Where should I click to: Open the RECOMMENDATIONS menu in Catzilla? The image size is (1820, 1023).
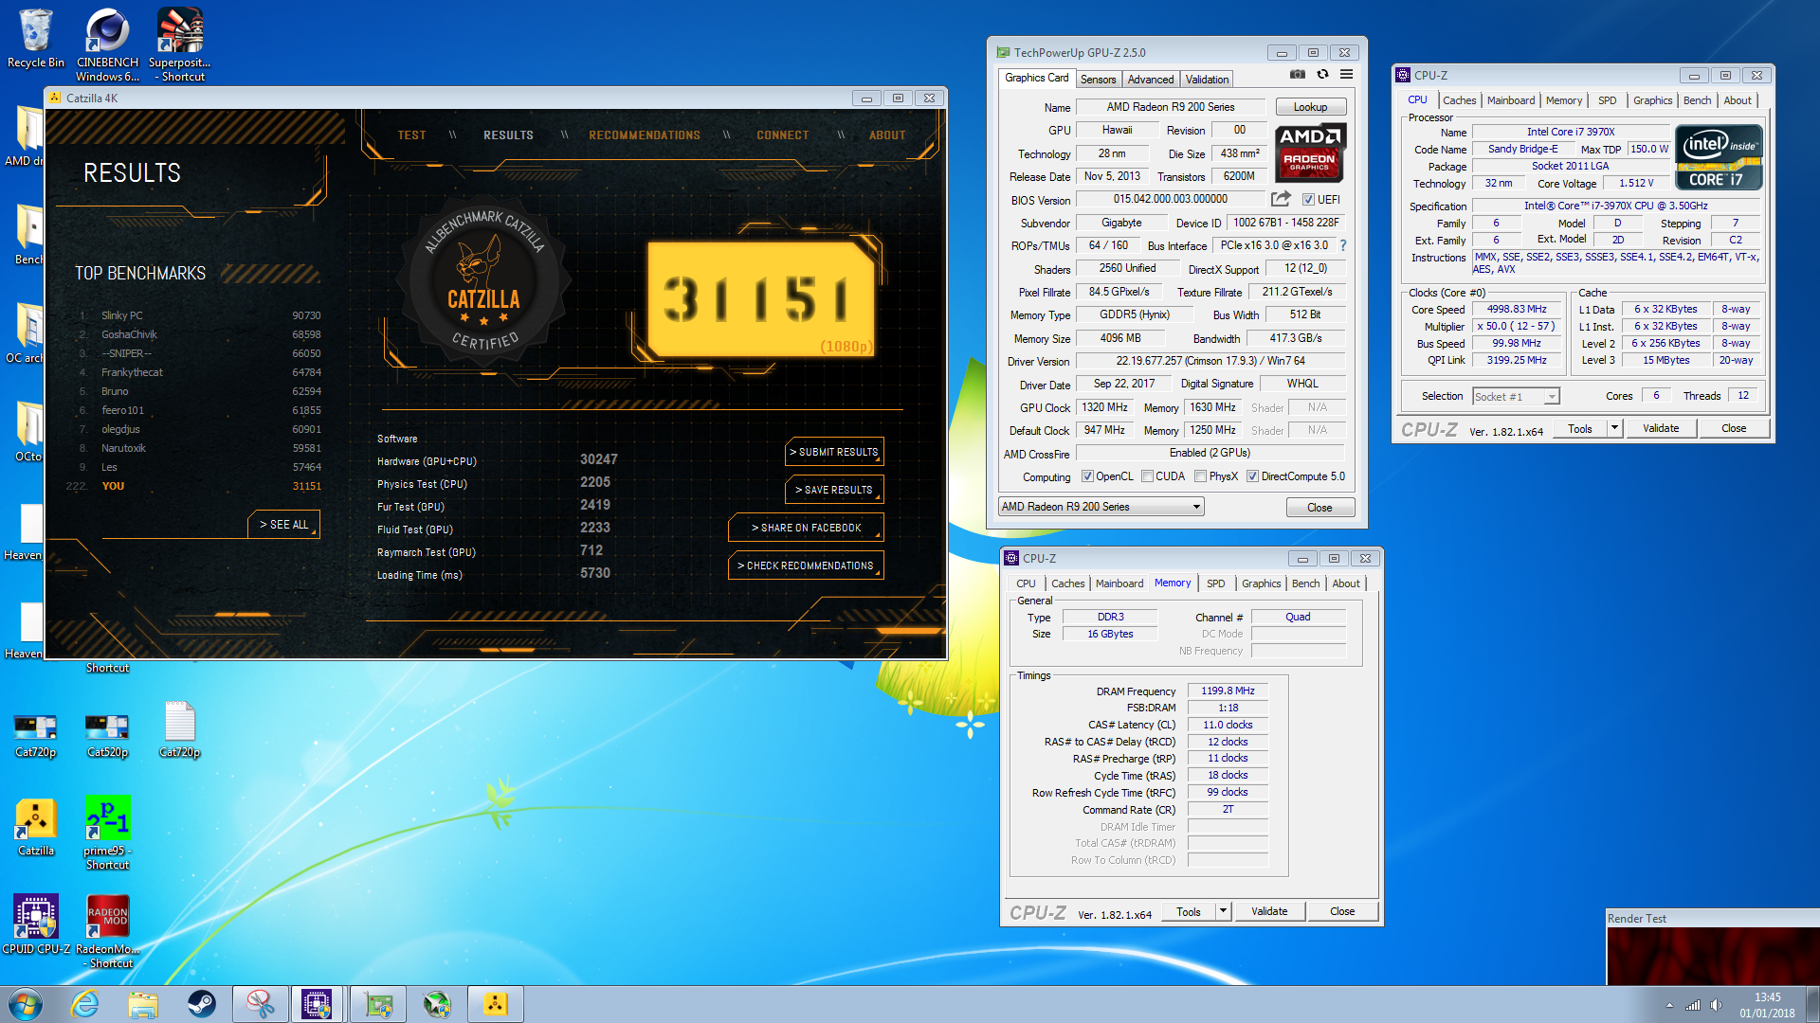click(645, 135)
